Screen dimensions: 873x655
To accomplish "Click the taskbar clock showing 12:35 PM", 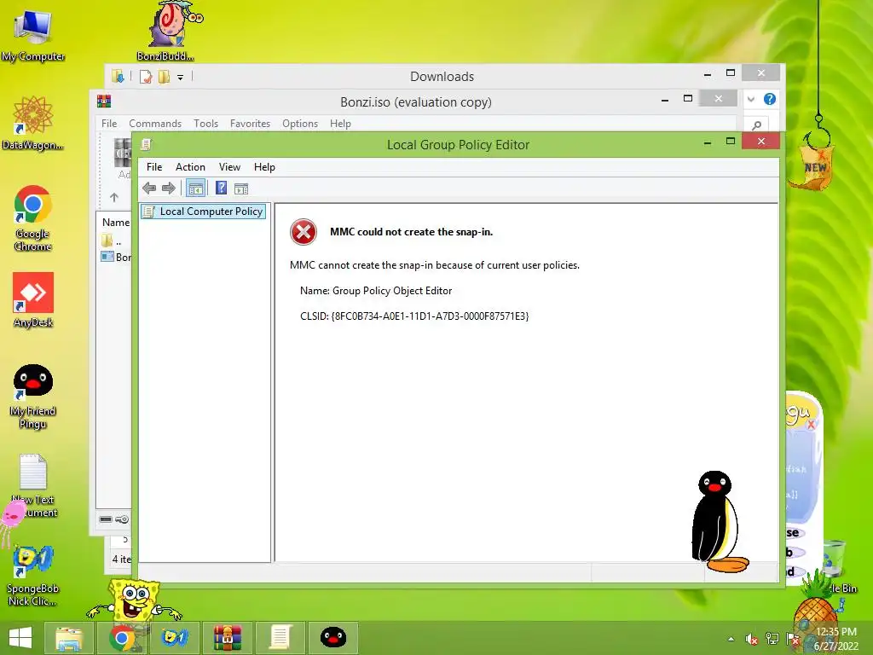I will [x=836, y=639].
